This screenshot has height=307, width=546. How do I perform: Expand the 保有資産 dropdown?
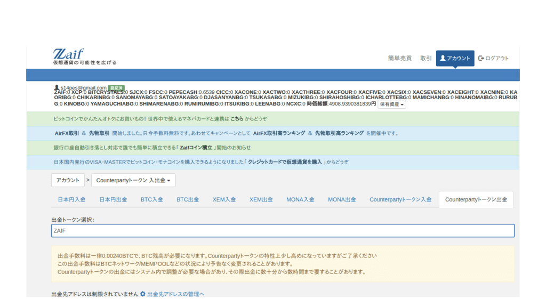[x=392, y=104]
